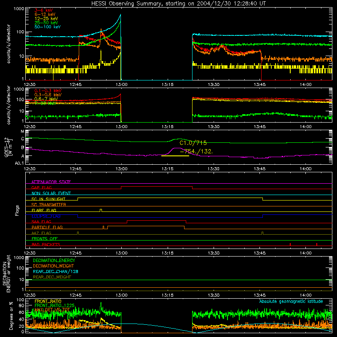Screen dimensions: 337x337
Task: Click the 13:15 tick label under Flags panel
Action: click(167, 253)
